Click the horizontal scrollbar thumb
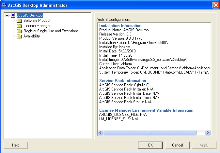220x153 pixels. pyautogui.click(x=150, y=132)
